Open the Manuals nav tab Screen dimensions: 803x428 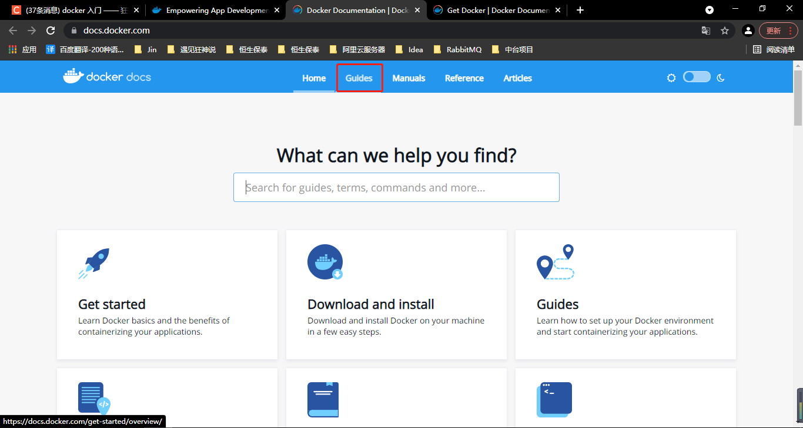coord(409,78)
